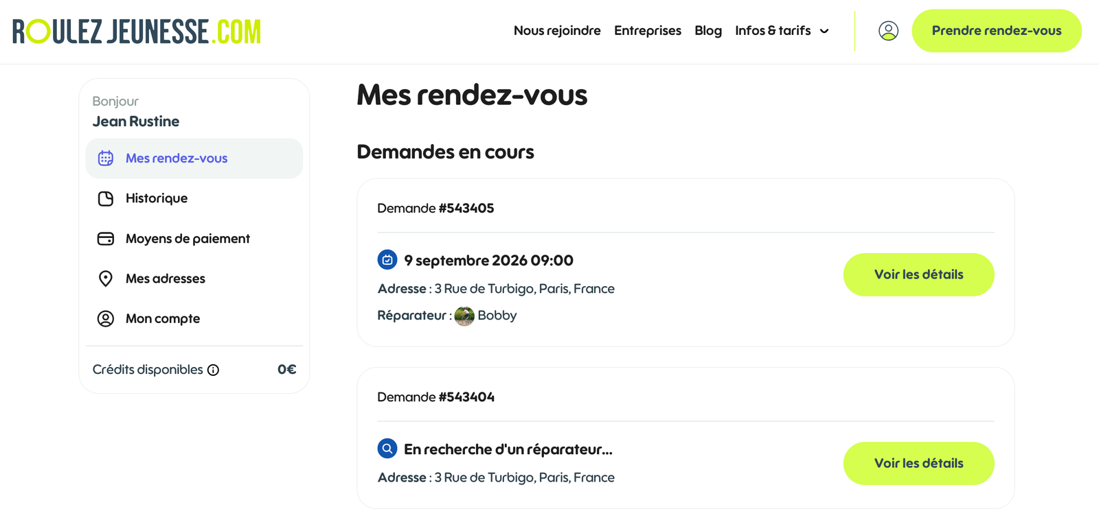
Task: Open the Nous rejoindre menu item
Action: pos(557,31)
